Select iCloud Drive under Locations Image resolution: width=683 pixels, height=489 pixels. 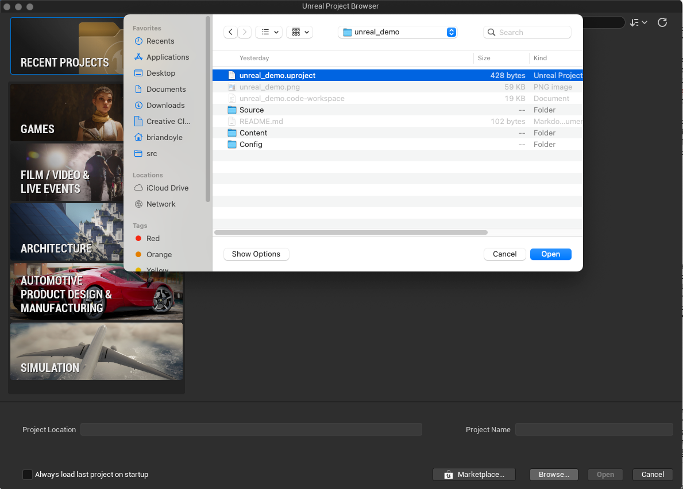click(167, 188)
